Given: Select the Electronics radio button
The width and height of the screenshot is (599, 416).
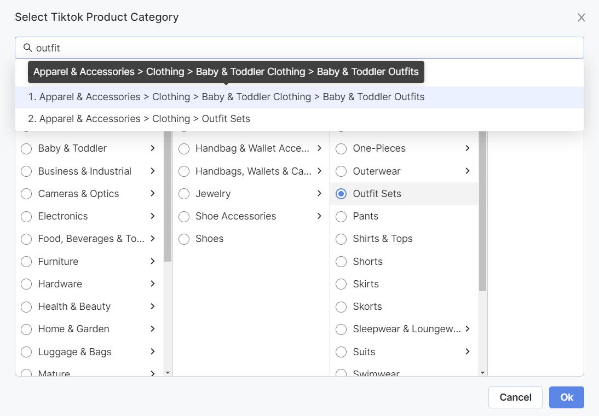Looking at the screenshot, I should pos(26,217).
